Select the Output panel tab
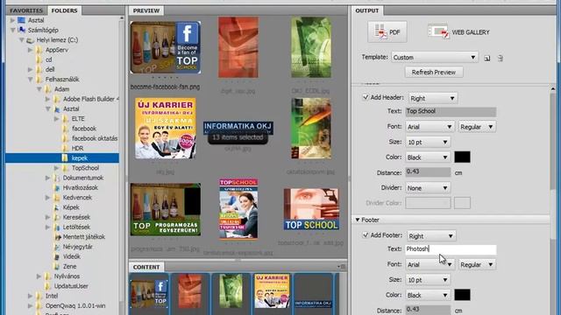561x315 pixels. point(367,10)
